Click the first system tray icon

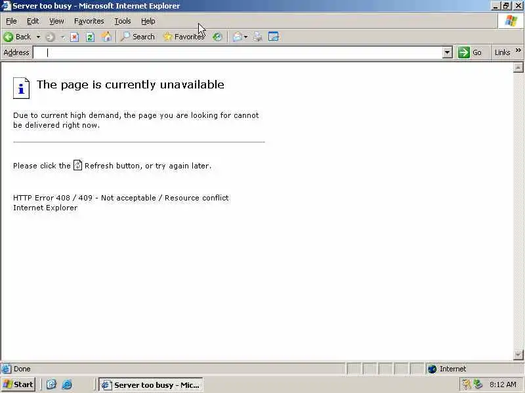click(x=466, y=384)
